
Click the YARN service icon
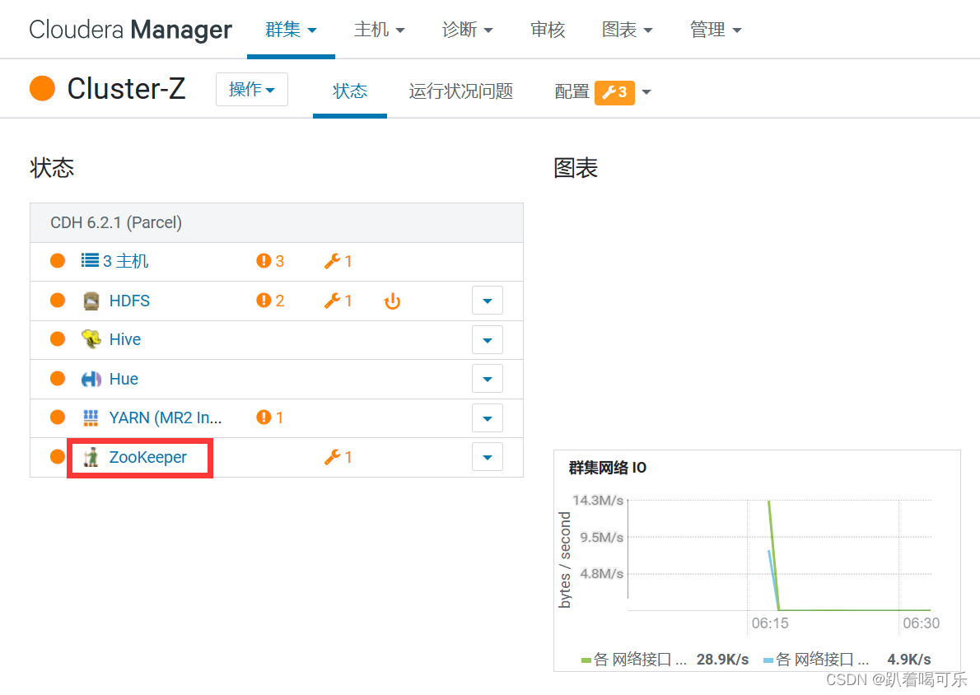(x=91, y=417)
